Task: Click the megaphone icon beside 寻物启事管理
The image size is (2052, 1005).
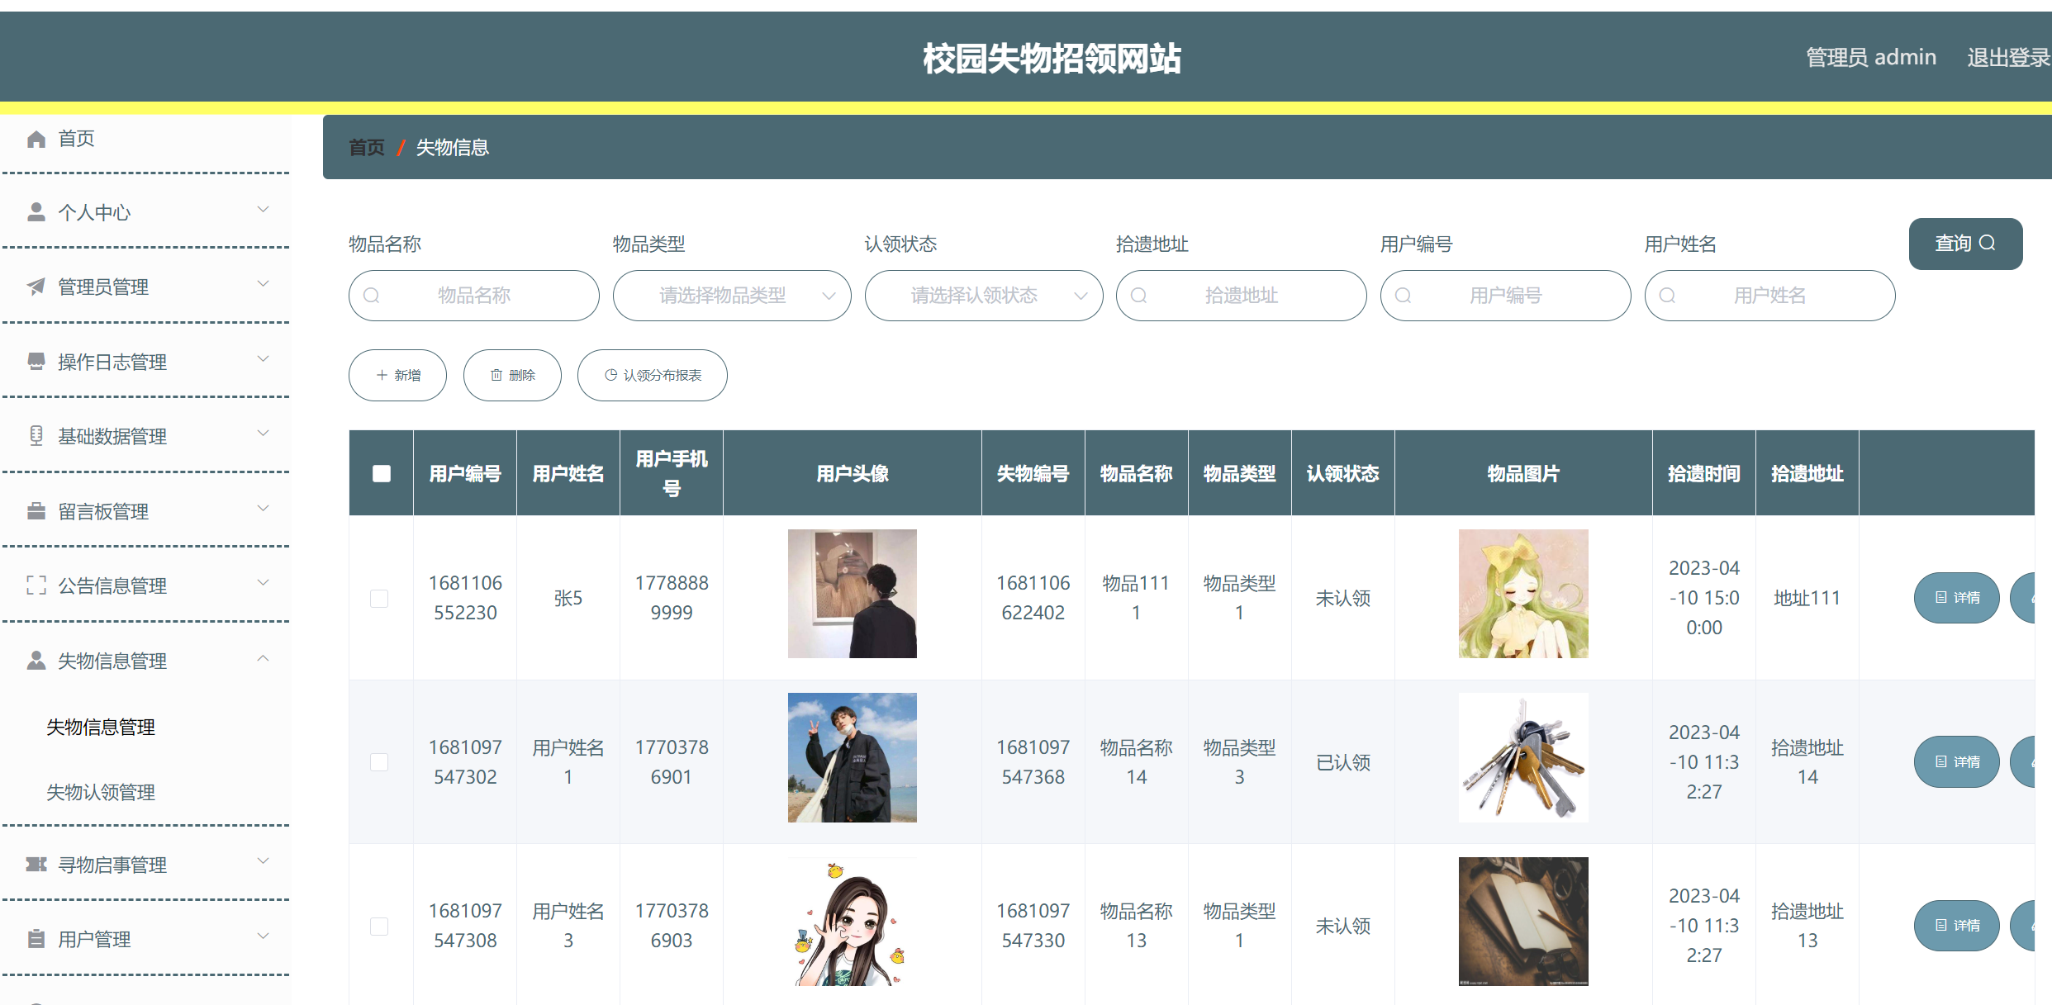Action: [36, 864]
